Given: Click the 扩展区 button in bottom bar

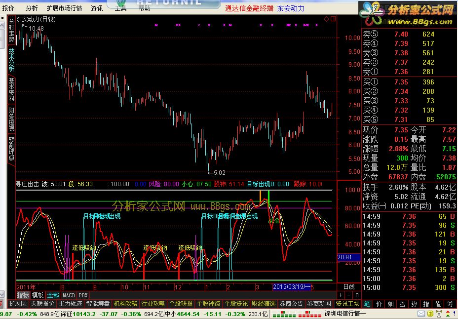Looking at the screenshot, I should (x=18, y=304).
